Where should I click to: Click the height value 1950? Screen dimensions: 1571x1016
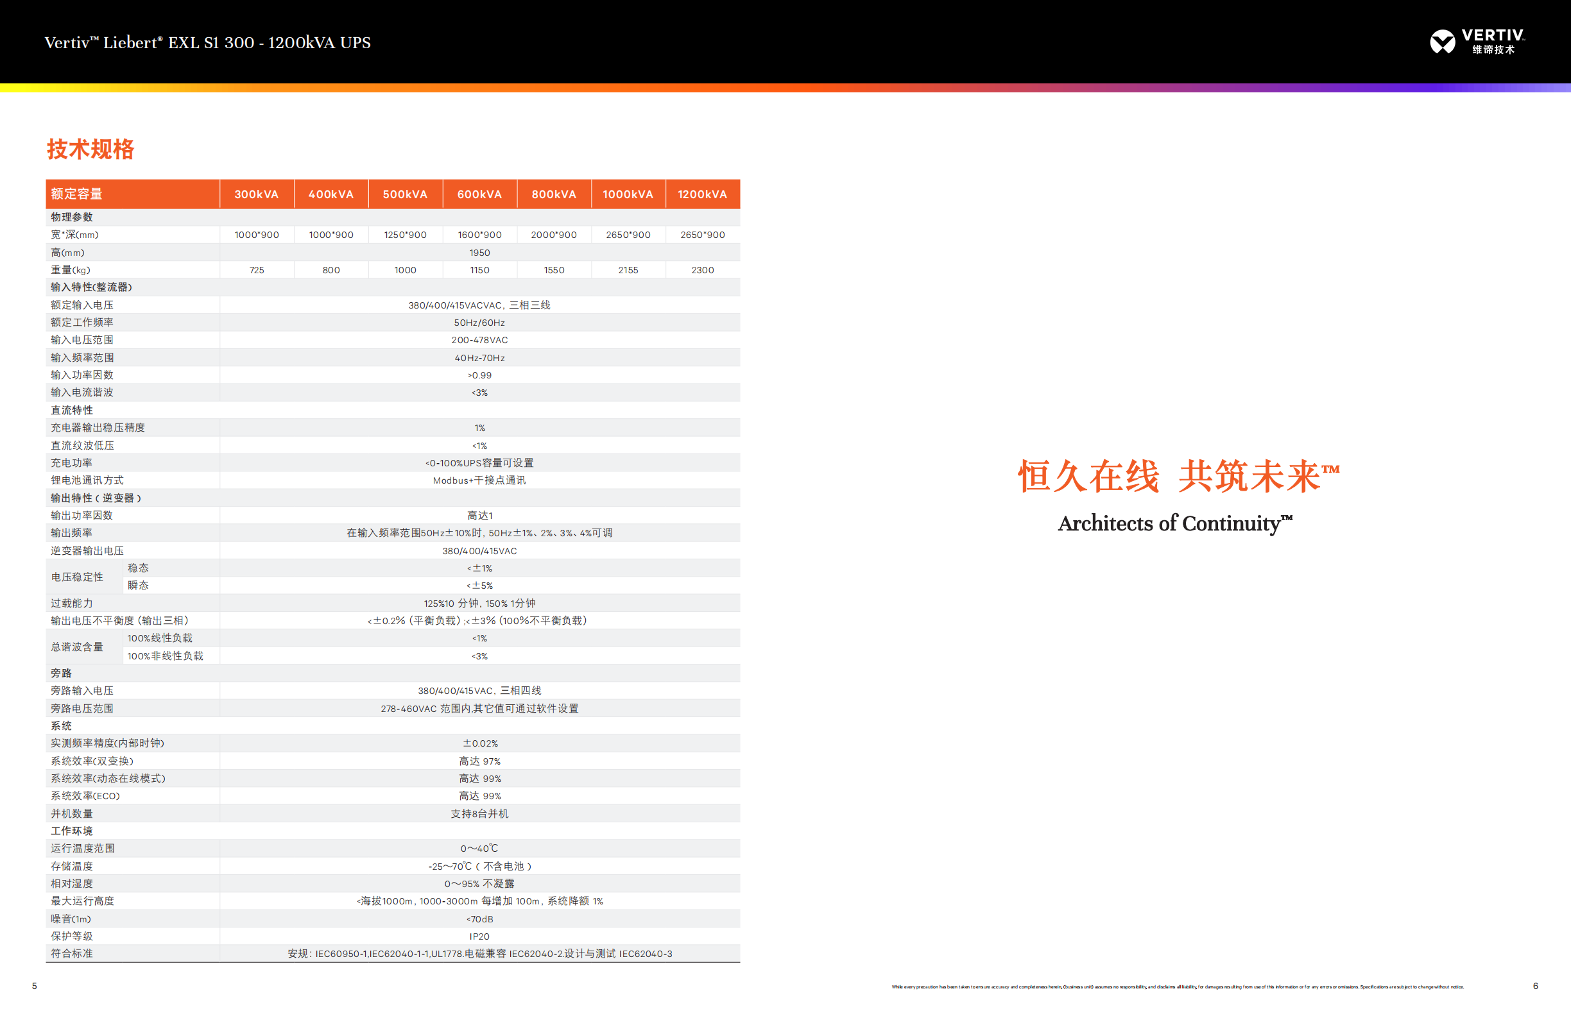(480, 253)
